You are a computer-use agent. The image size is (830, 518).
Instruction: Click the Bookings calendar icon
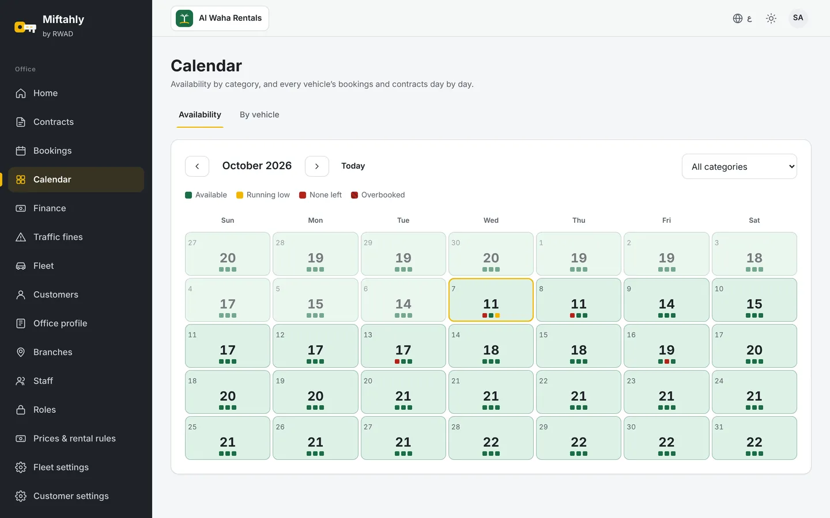(21, 151)
